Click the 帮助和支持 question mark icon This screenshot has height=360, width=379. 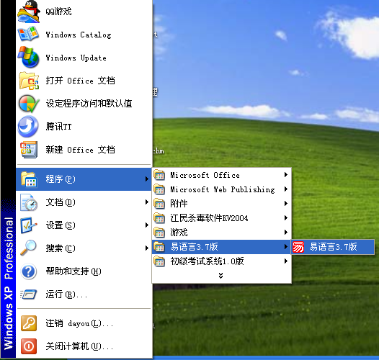pyautogui.click(x=29, y=271)
